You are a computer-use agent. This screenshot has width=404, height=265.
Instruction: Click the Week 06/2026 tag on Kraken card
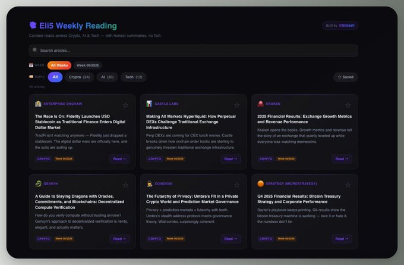click(x=286, y=159)
